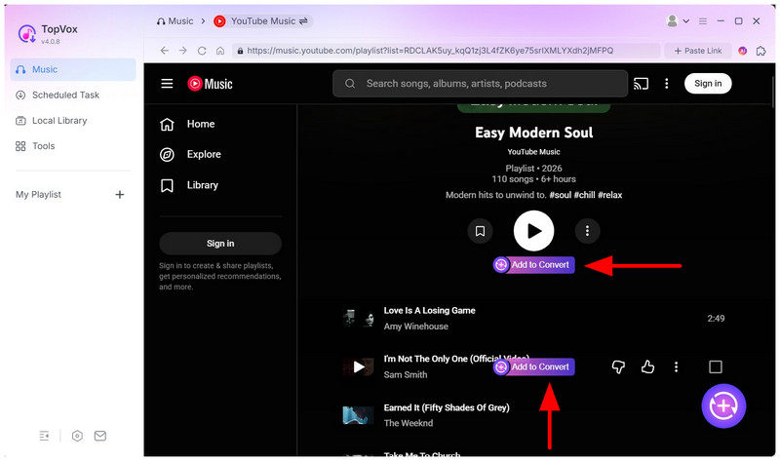Open settings hexagon icon at sidebar bottom
780x461 pixels.
pos(77,436)
